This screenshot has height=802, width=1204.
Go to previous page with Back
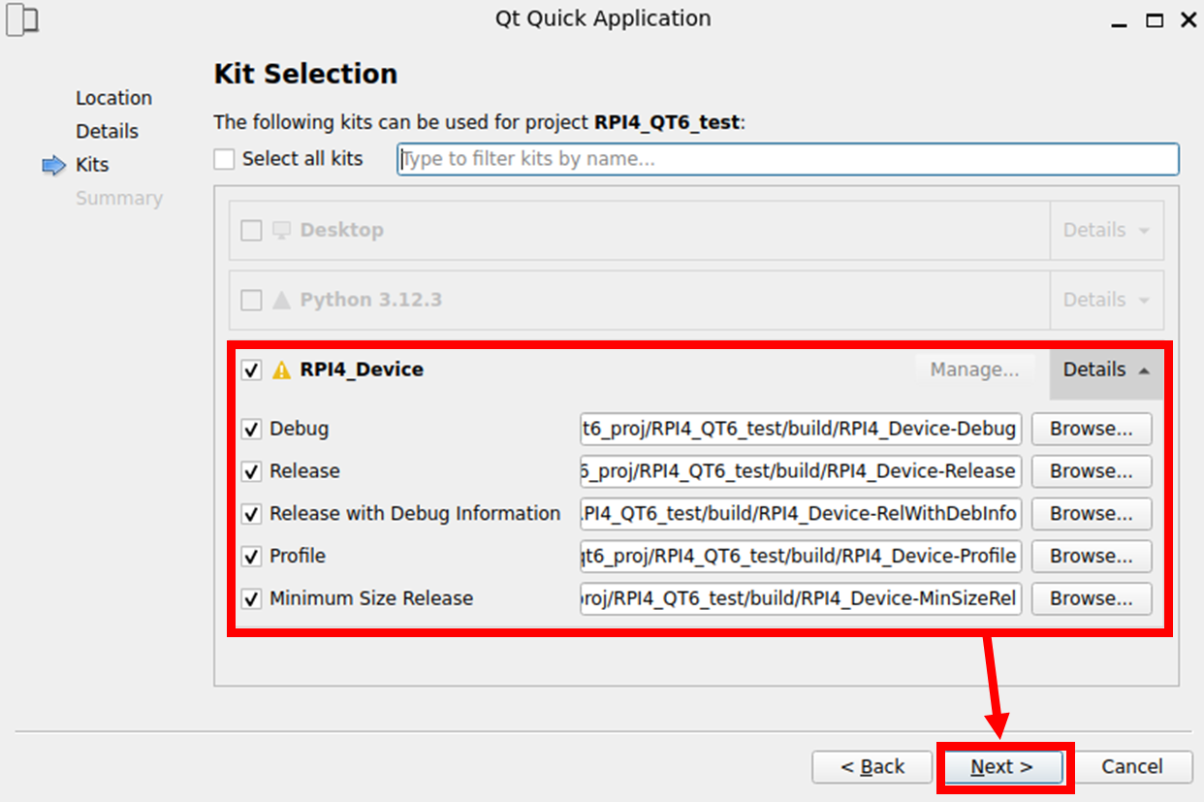[x=872, y=767]
